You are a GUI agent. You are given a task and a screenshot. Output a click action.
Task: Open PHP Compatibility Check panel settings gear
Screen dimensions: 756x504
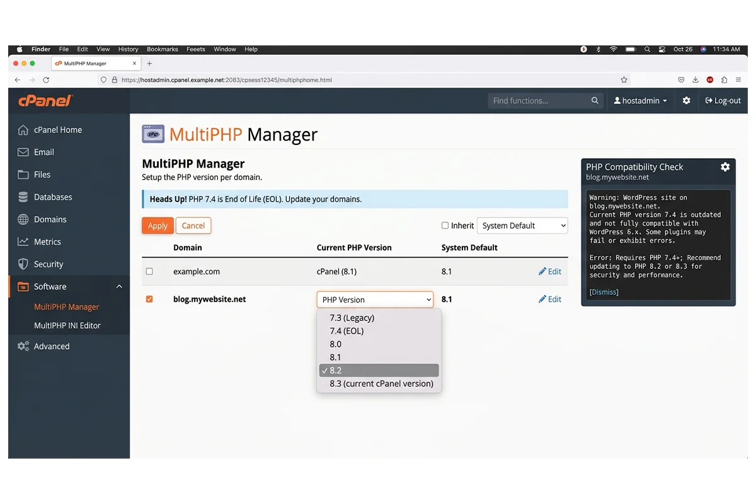click(x=725, y=167)
